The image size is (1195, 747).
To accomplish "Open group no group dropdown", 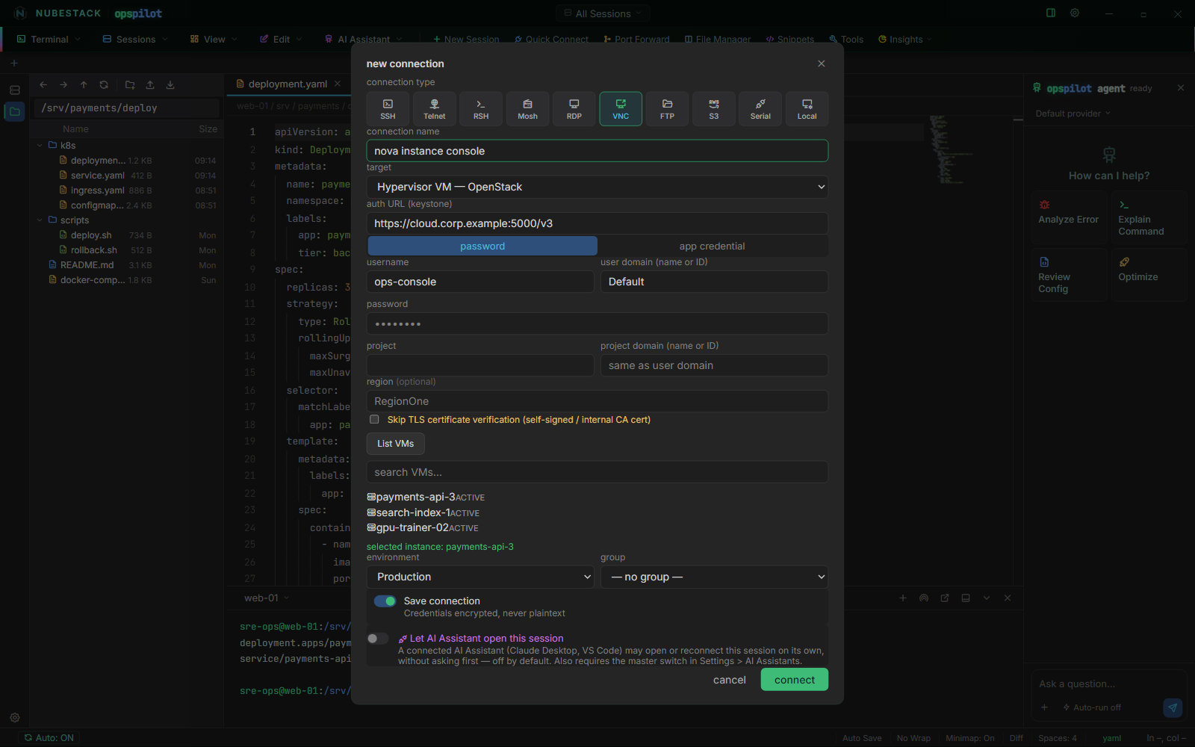I will pyautogui.click(x=714, y=577).
